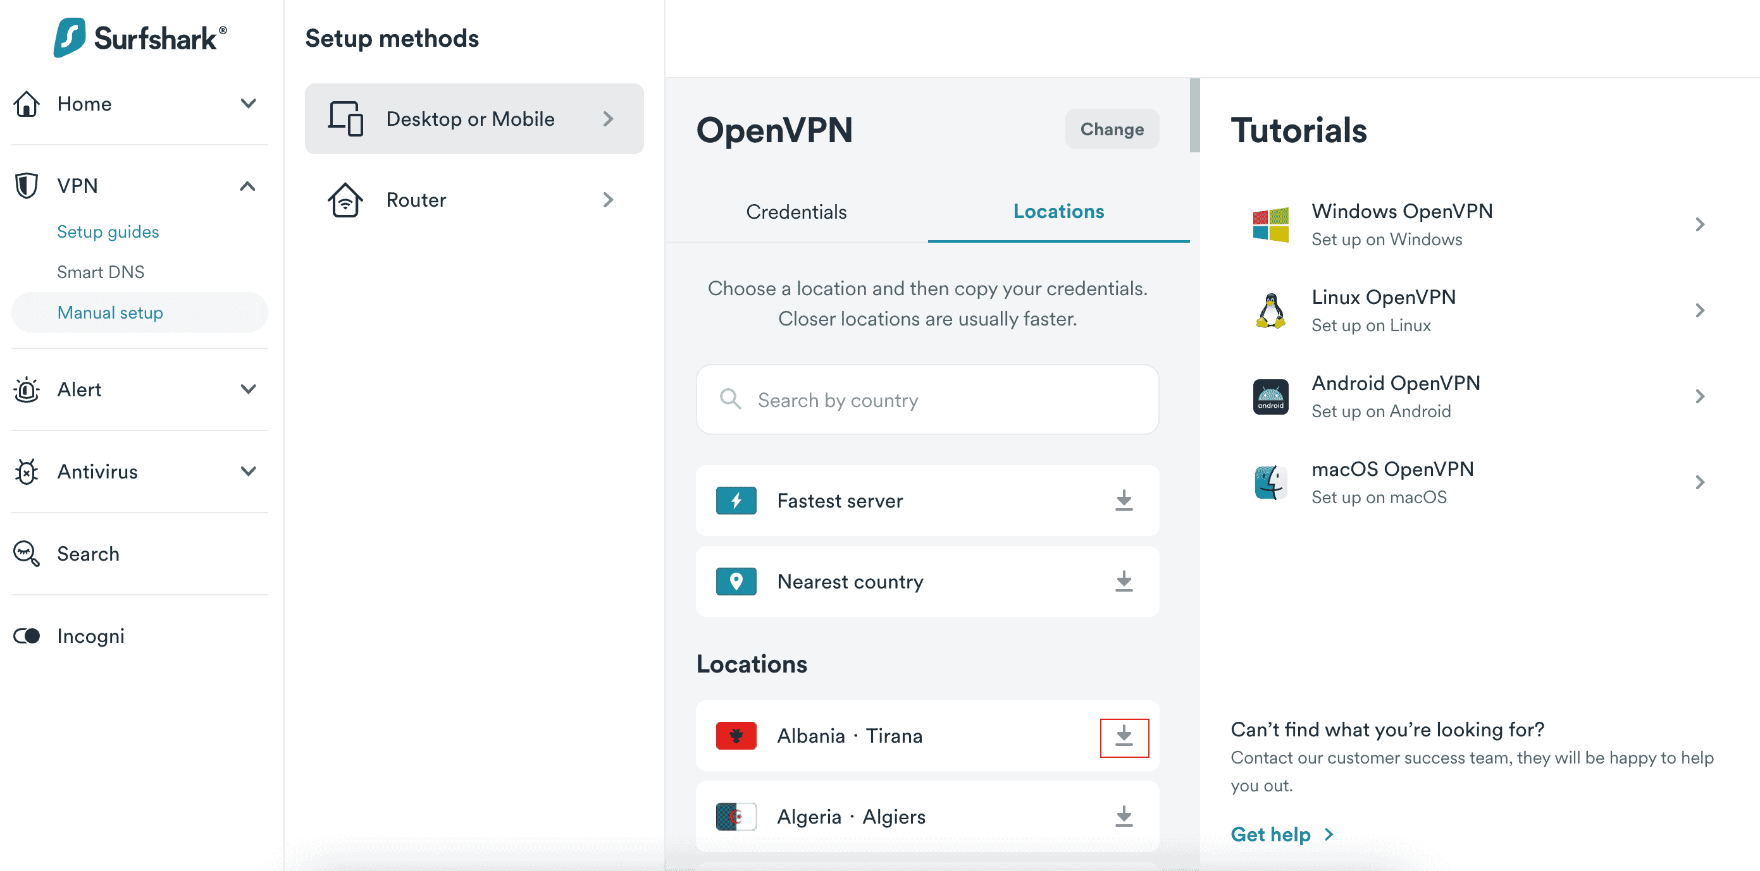Open Linux OpenVPN tutorial arrow

[x=1700, y=310]
